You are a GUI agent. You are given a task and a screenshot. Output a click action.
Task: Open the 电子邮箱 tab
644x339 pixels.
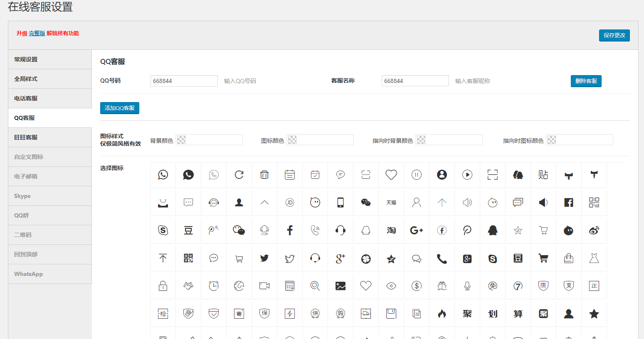pos(50,176)
